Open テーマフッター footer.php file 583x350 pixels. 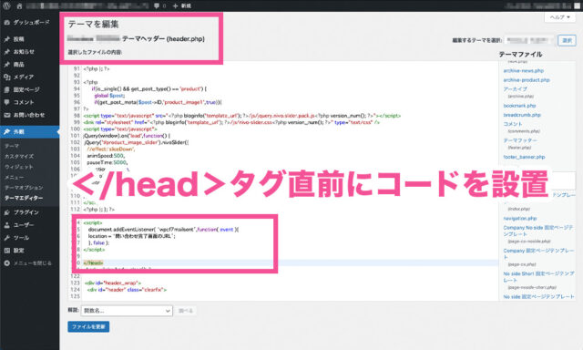click(x=520, y=140)
